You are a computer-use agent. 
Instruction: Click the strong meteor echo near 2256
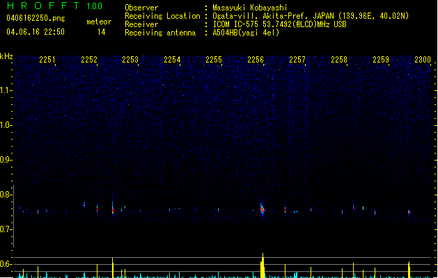262,209
